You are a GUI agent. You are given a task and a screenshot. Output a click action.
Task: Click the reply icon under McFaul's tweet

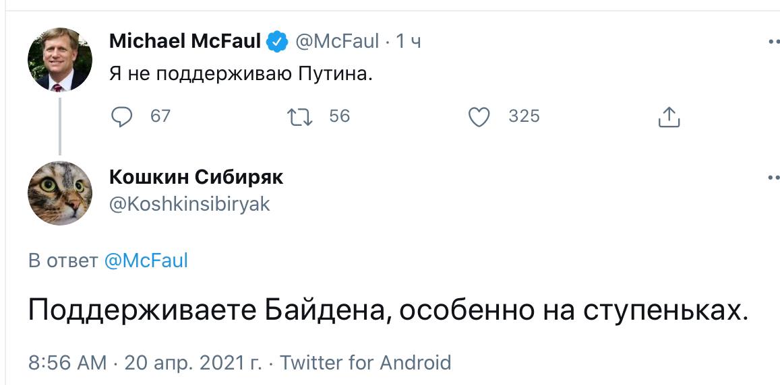tap(122, 117)
